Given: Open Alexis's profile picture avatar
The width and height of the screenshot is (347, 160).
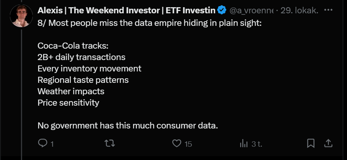Looking at the screenshot, I should [x=22, y=16].
